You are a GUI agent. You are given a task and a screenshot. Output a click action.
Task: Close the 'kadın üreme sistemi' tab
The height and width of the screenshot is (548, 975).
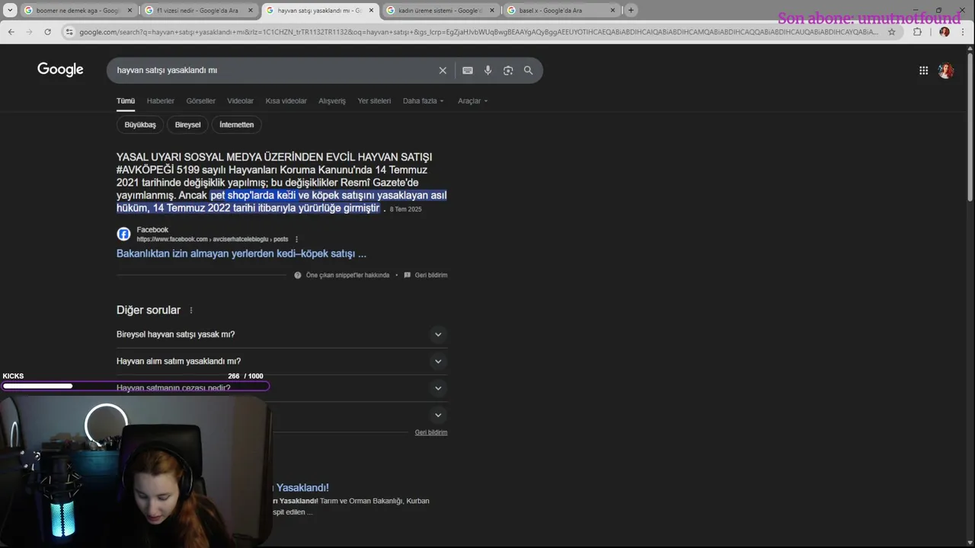coord(492,11)
